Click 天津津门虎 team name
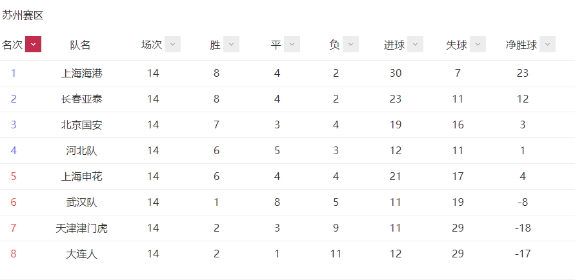Image resolution: width=575 pixels, height=280 pixels. tap(81, 228)
